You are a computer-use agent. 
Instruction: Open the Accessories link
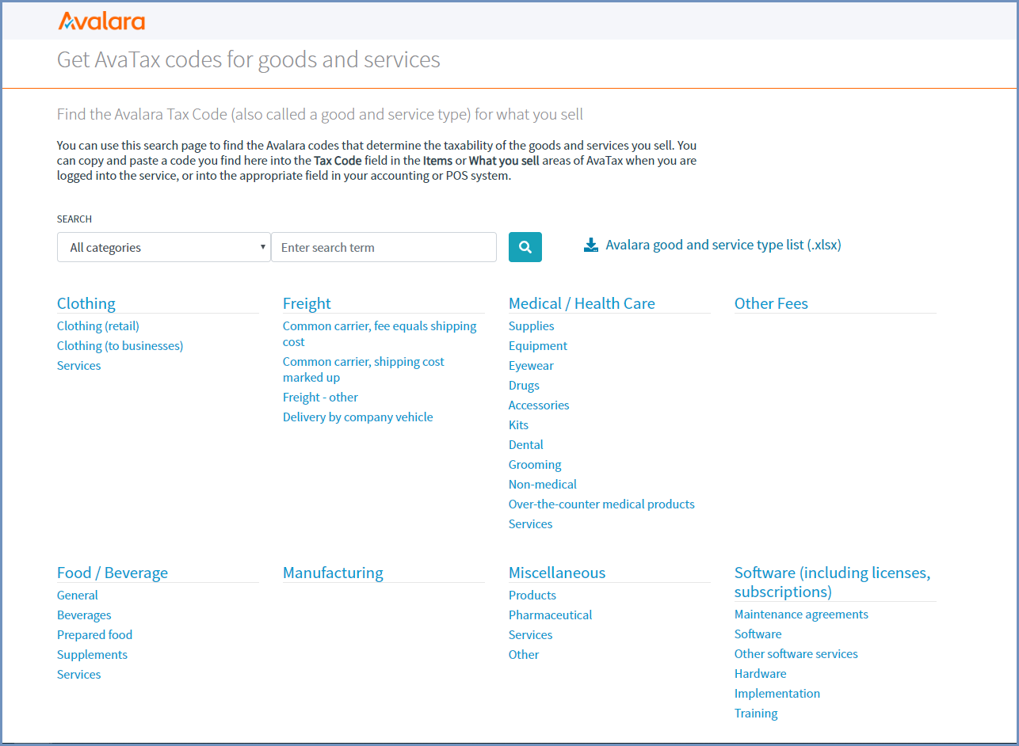pos(539,405)
